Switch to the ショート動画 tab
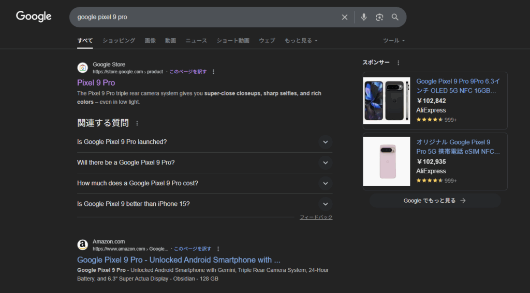The image size is (530, 293). [x=233, y=41]
